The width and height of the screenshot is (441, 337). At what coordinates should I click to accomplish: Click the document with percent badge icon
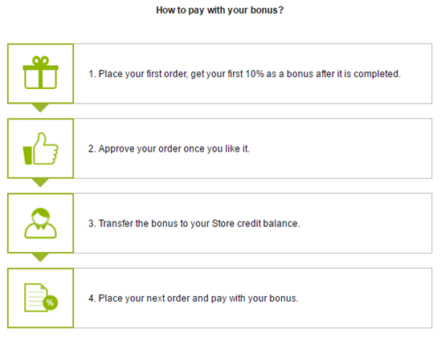tap(41, 298)
